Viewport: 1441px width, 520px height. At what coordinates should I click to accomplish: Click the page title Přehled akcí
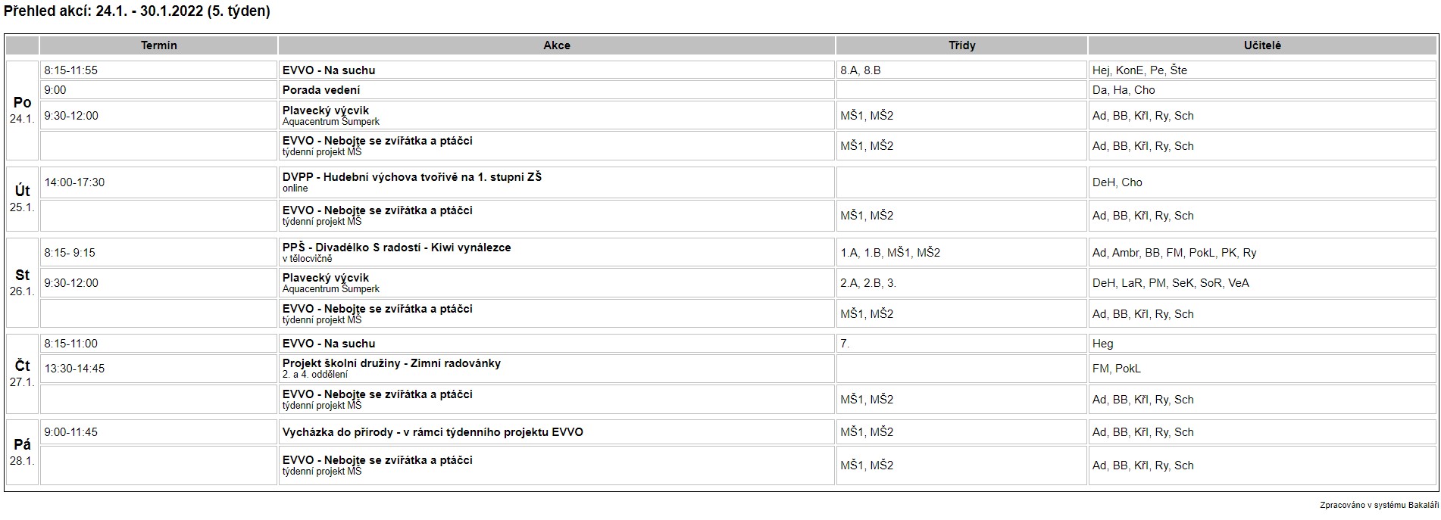click(137, 11)
